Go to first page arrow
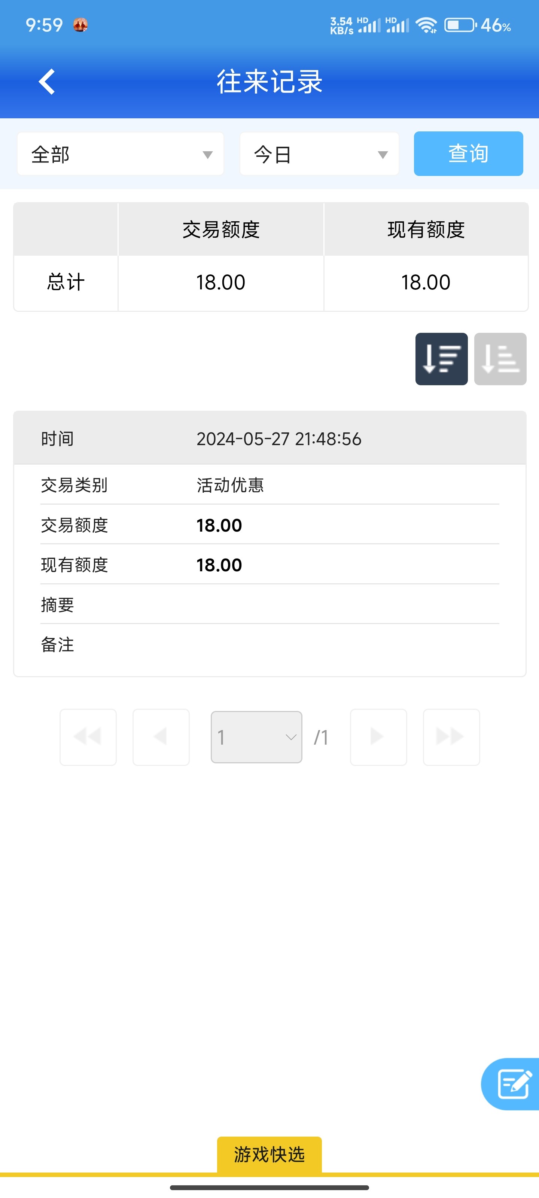 click(88, 737)
